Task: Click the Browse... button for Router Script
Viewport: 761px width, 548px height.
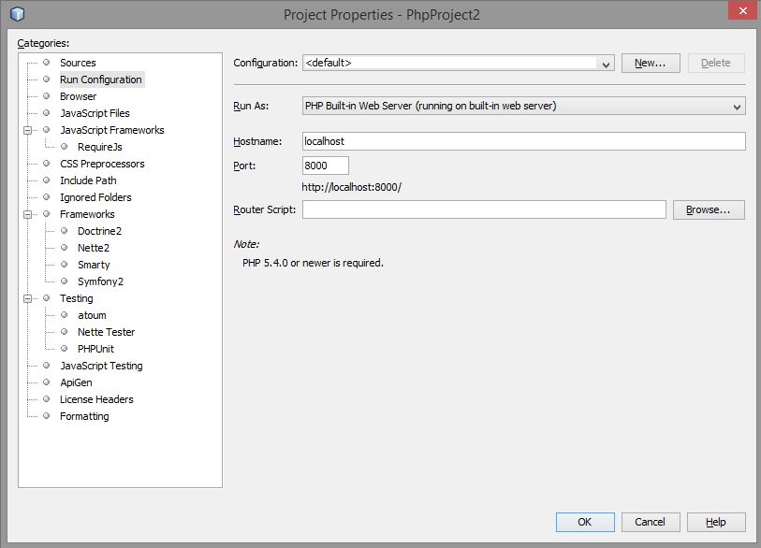Action: click(709, 210)
